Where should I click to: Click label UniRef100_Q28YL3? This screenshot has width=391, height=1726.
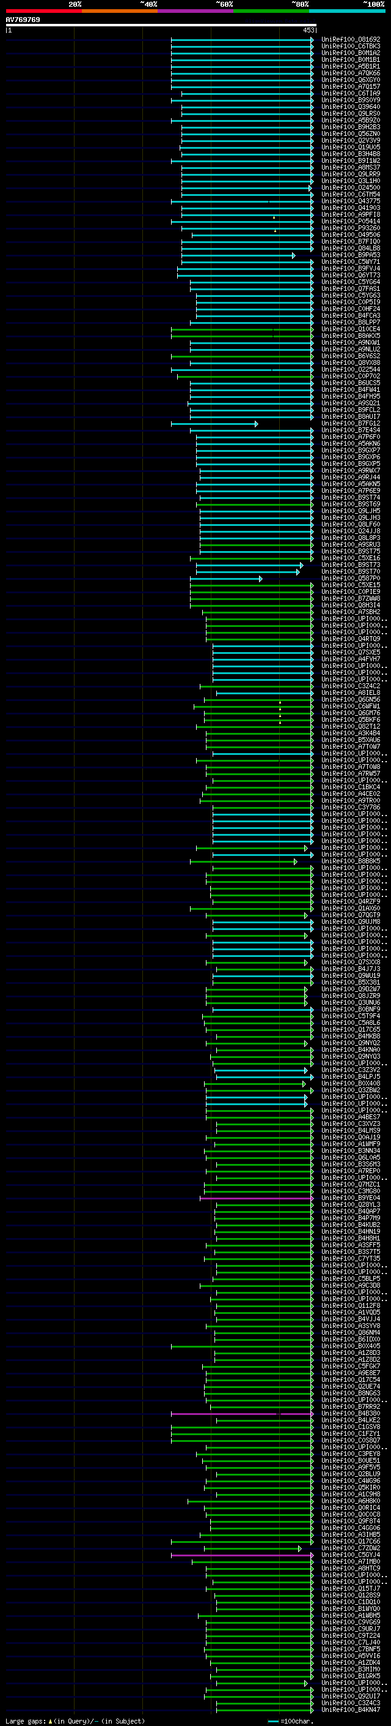pos(350,1204)
